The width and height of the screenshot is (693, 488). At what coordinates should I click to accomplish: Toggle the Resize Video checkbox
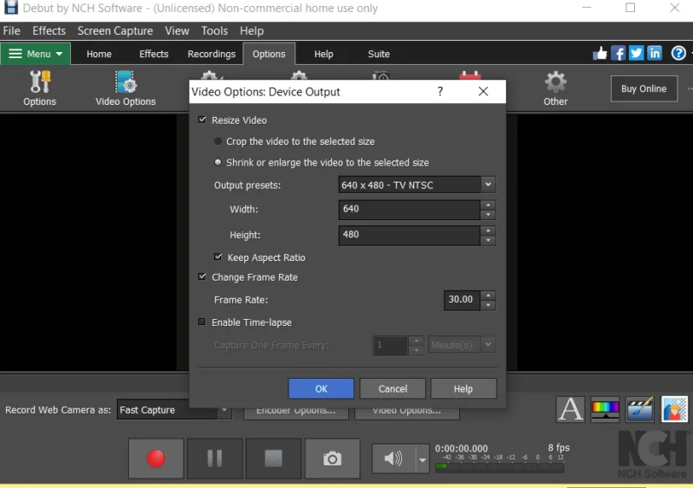[203, 120]
